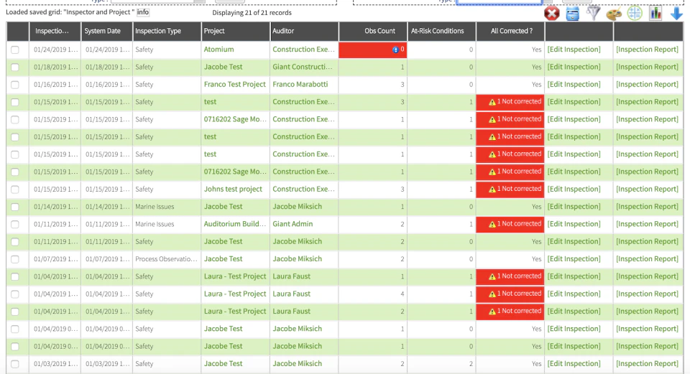The height and width of the screenshot is (374, 690).
Task: Click Edit Inspection on the Process Observation row
Action: tap(574, 259)
